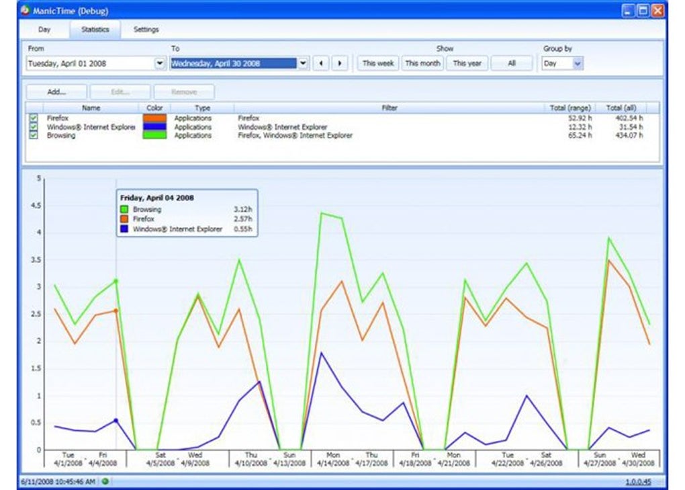Go to next date range arrow

tap(339, 63)
